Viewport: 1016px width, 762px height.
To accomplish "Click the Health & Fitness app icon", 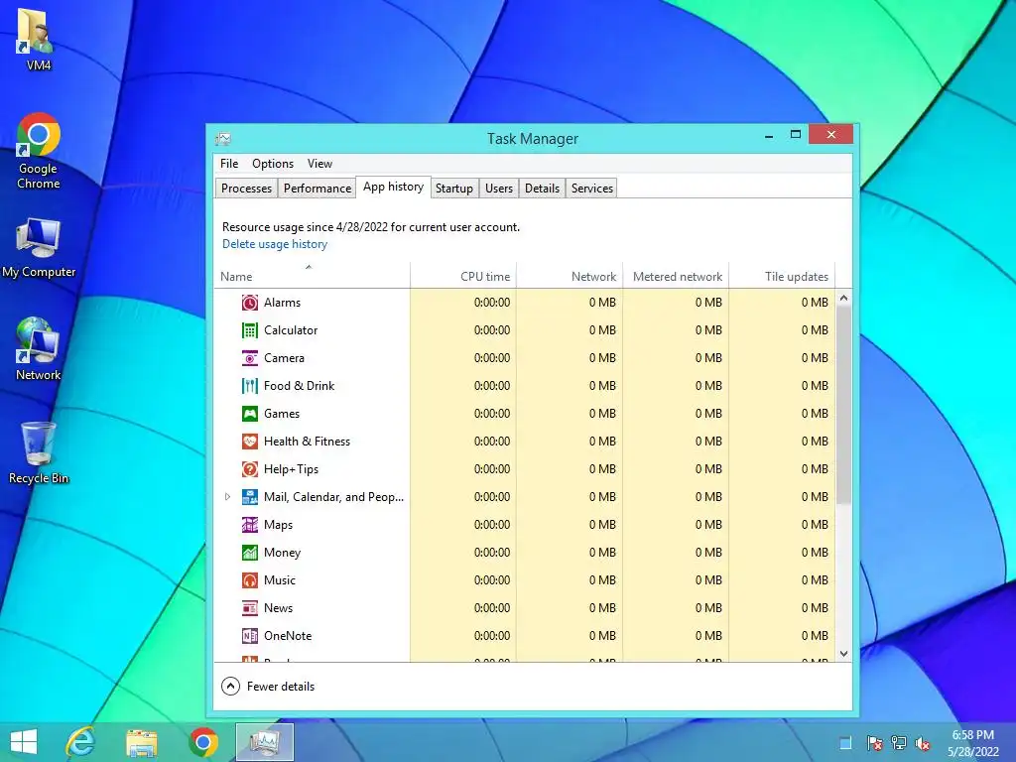I will pos(249,442).
